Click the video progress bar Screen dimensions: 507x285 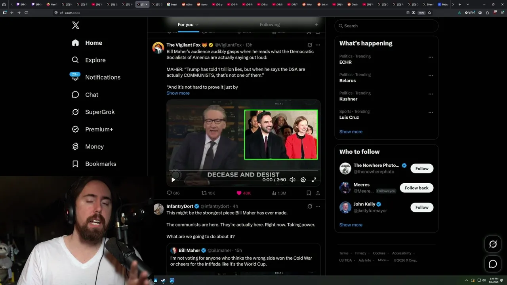coord(244,171)
